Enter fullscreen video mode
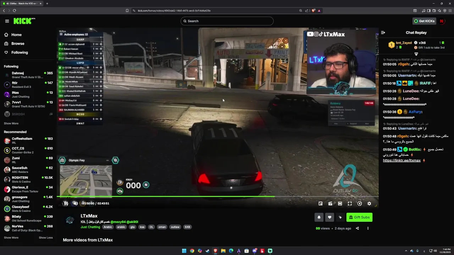The width and height of the screenshot is (454, 255). 350,204
